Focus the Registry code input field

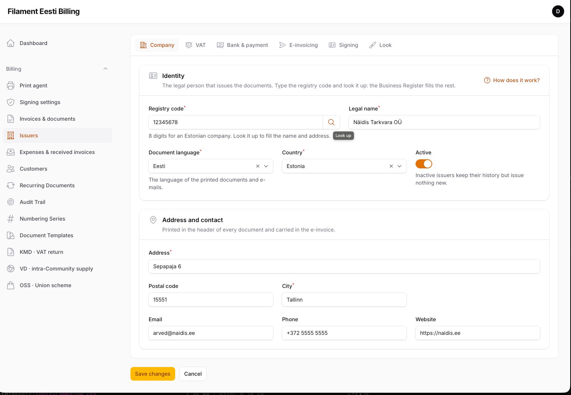click(235, 122)
